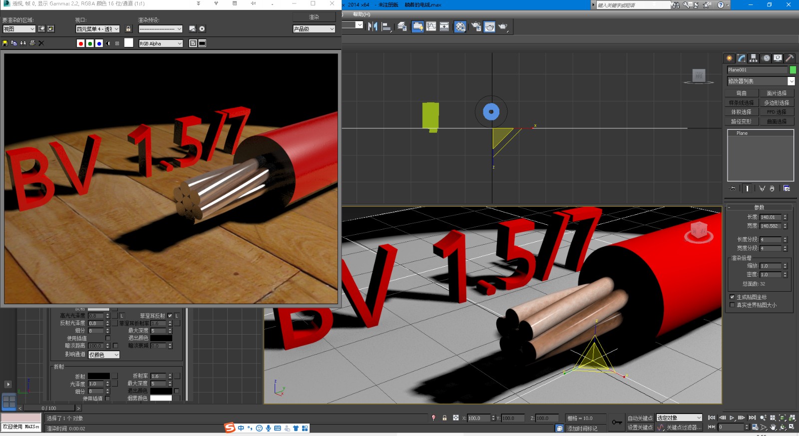Screen dimensions: 799x436
Task: Enable 真实世界贴图大小 checkbox
Action: click(732, 305)
